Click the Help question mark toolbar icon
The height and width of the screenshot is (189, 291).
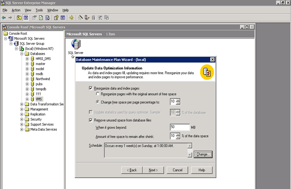(56, 18)
